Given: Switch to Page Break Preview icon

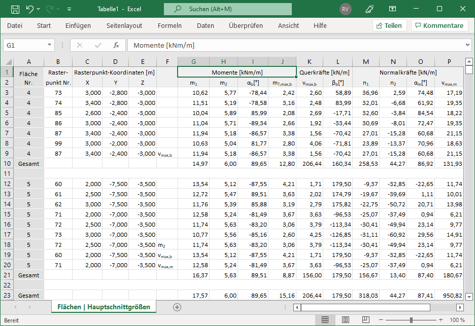Looking at the screenshot, I should 365,319.
